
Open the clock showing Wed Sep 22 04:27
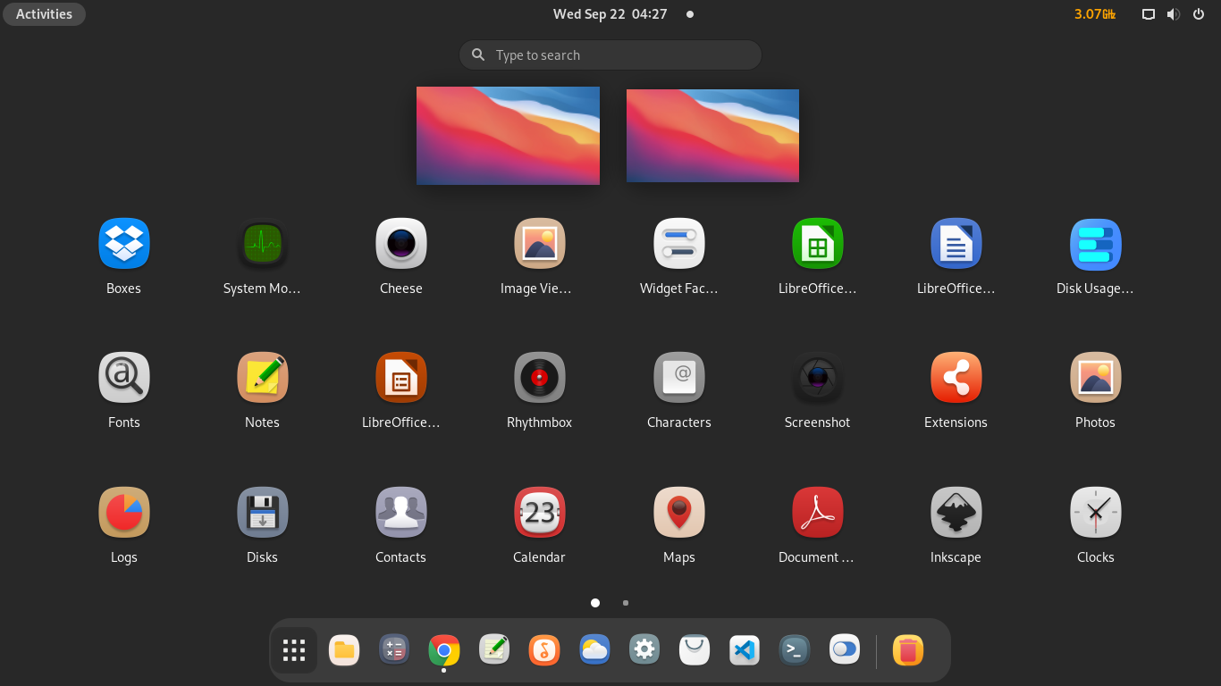point(610,14)
